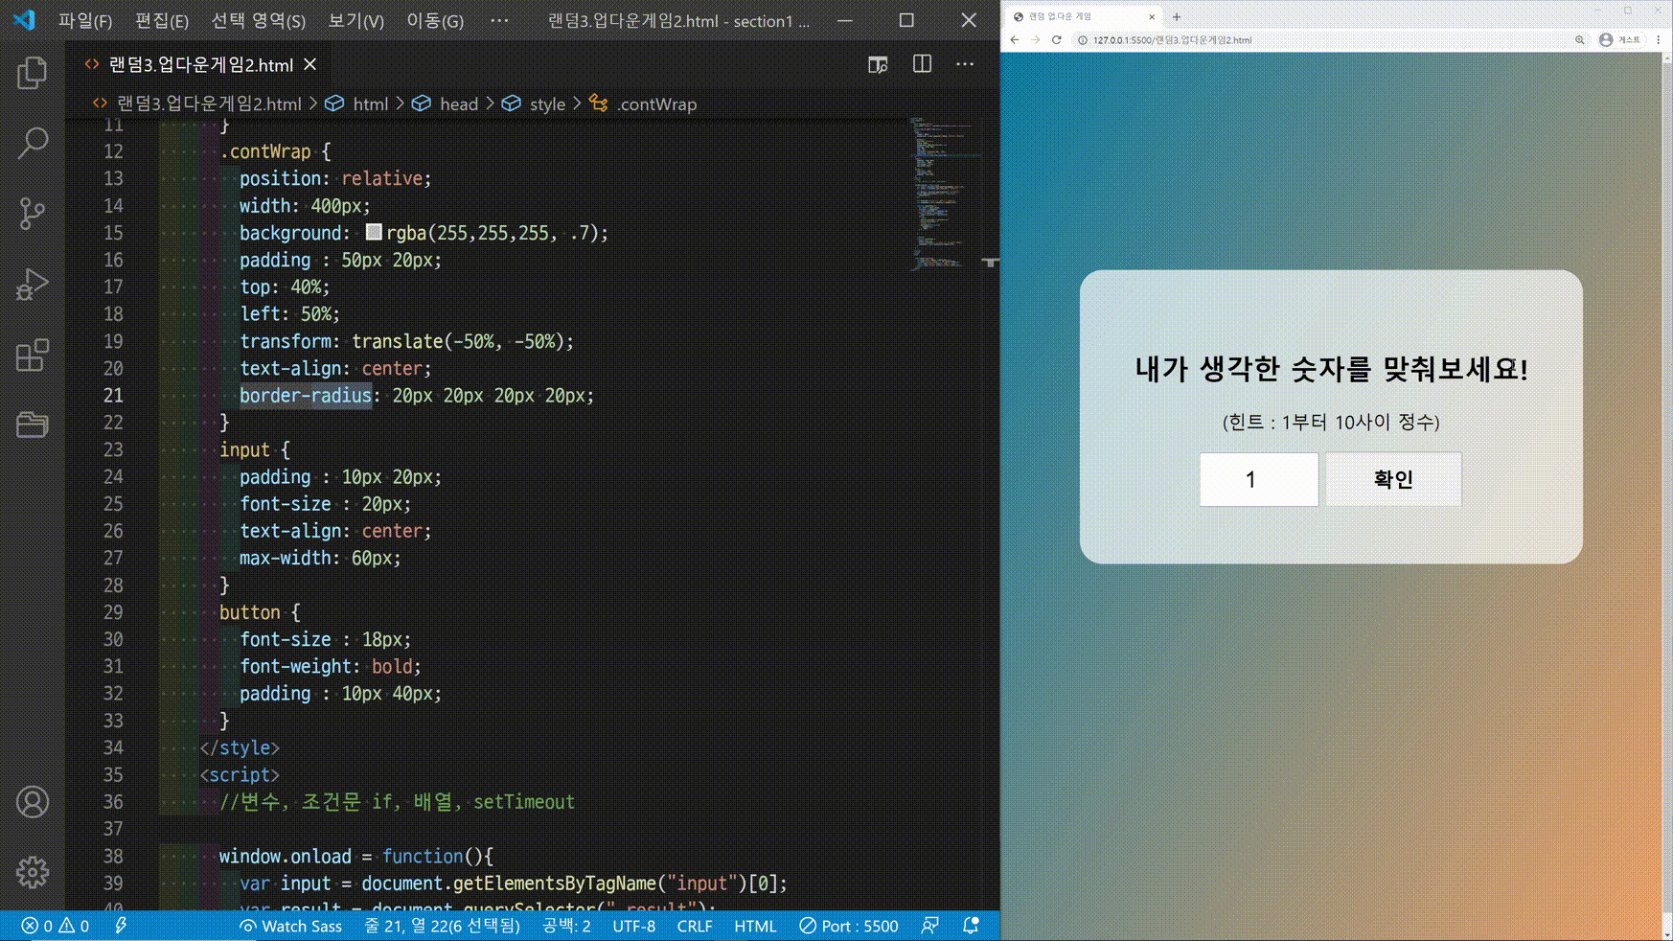Screen dimensions: 1673x941
Task: Open the folder icon view in activity bar
Action: tap(32, 425)
